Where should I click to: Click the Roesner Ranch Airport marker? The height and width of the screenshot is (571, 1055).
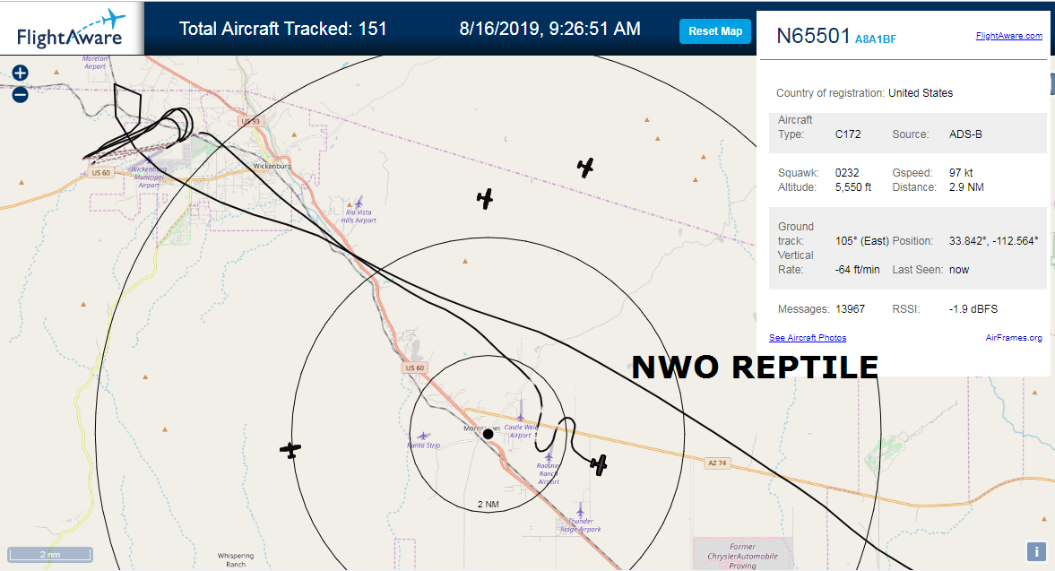[549, 456]
